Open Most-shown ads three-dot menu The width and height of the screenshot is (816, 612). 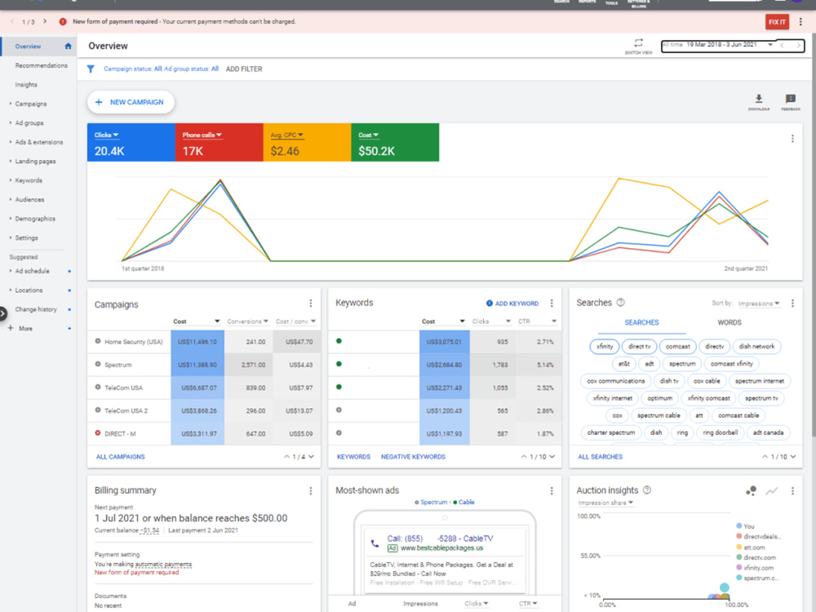coord(552,490)
